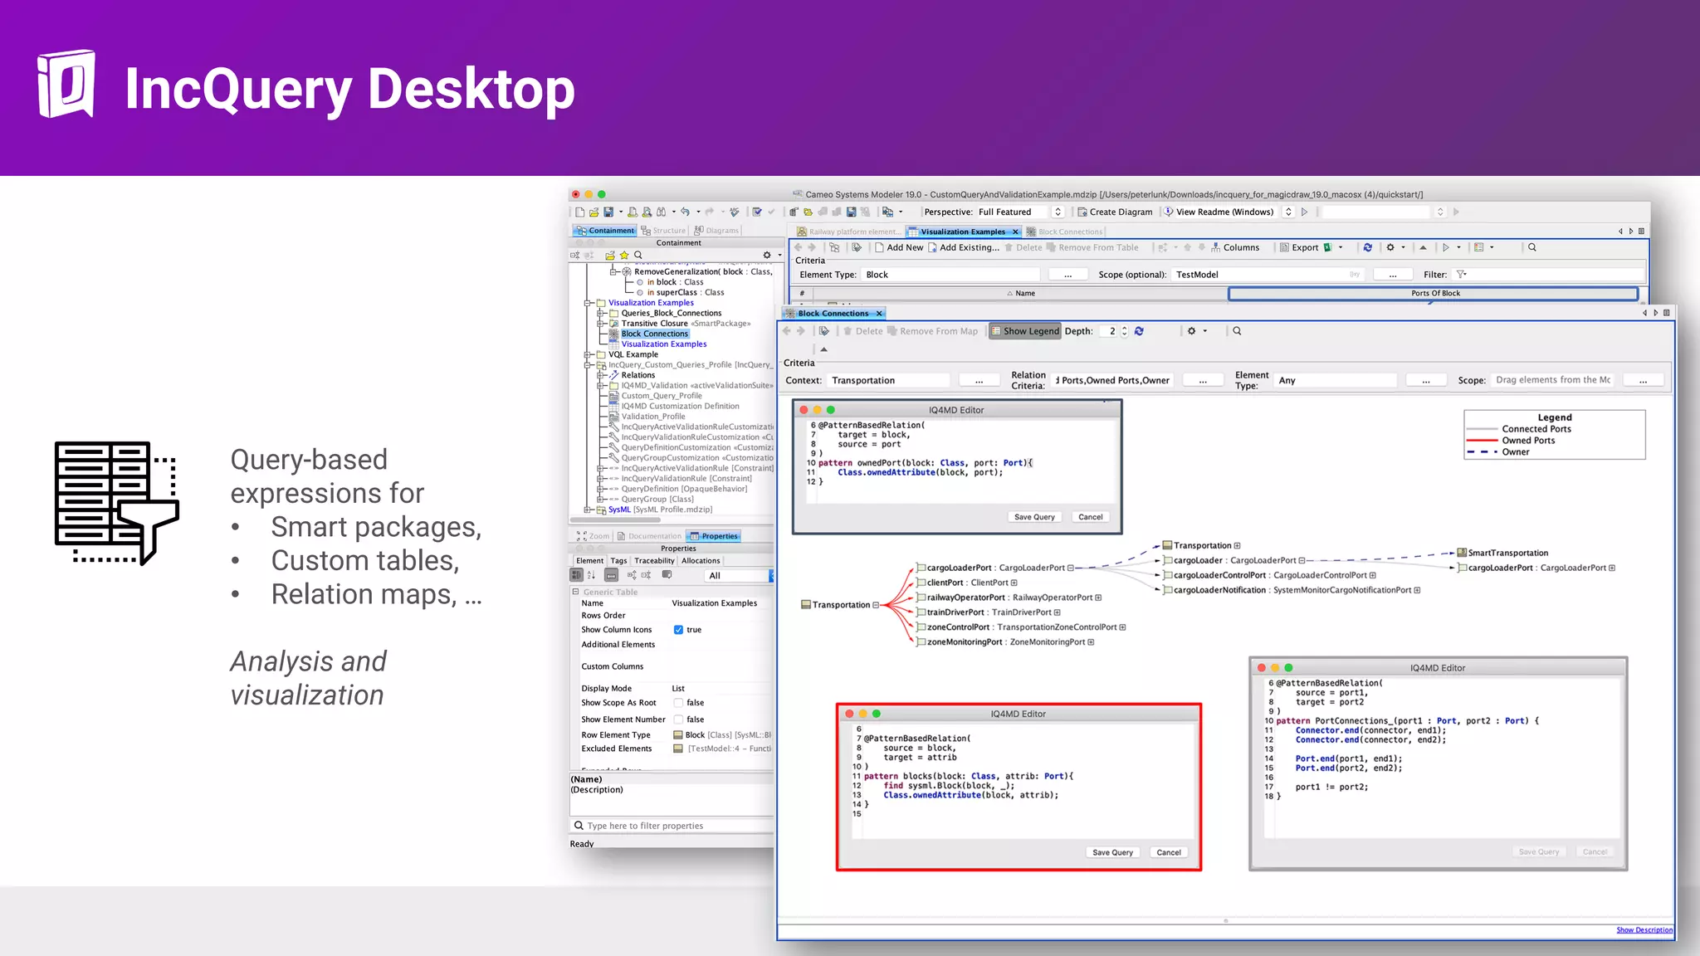Click the alphabetical sort icon in Properties
This screenshot has height=956, width=1700.
click(591, 575)
